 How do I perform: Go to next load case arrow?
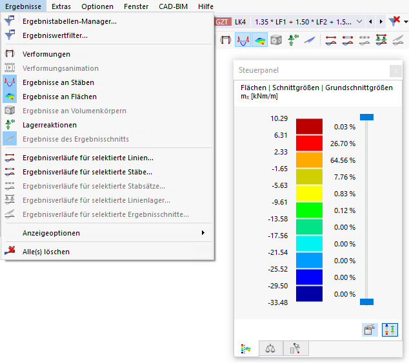pos(381,22)
